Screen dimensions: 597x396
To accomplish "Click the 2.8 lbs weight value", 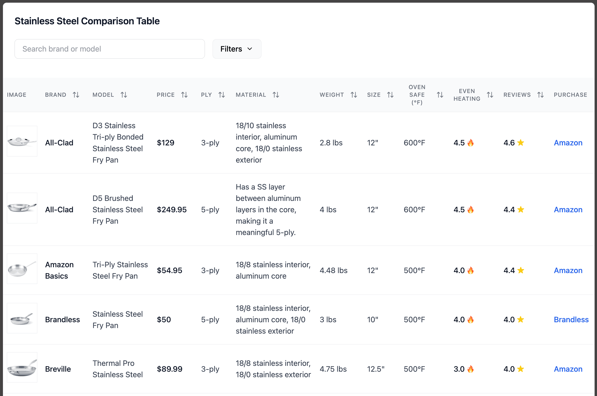I will (331, 143).
